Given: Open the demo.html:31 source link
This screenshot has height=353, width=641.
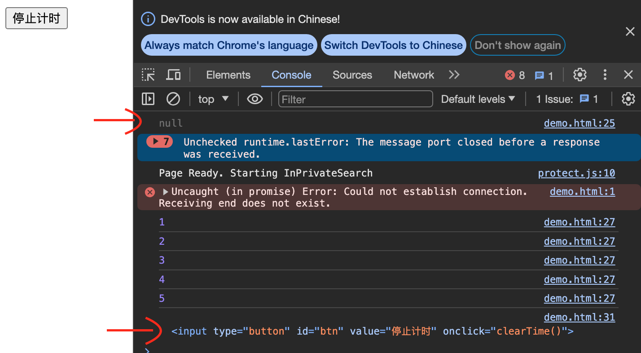Looking at the screenshot, I should click(580, 317).
